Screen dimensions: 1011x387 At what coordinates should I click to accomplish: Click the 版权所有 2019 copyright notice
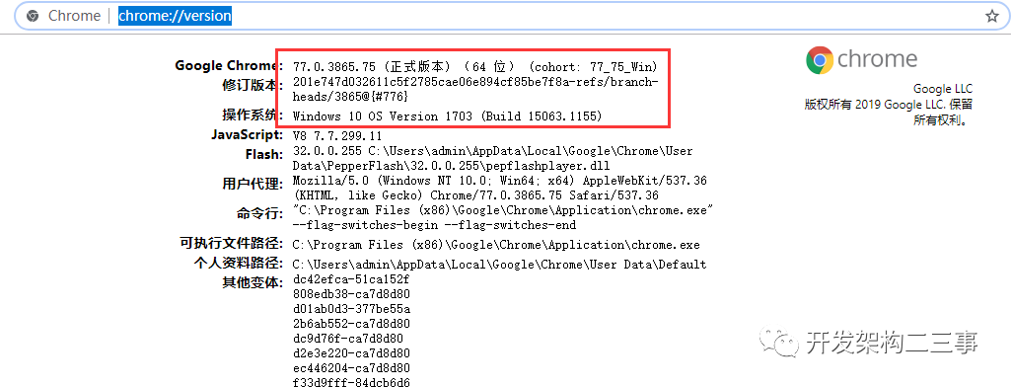888,112
